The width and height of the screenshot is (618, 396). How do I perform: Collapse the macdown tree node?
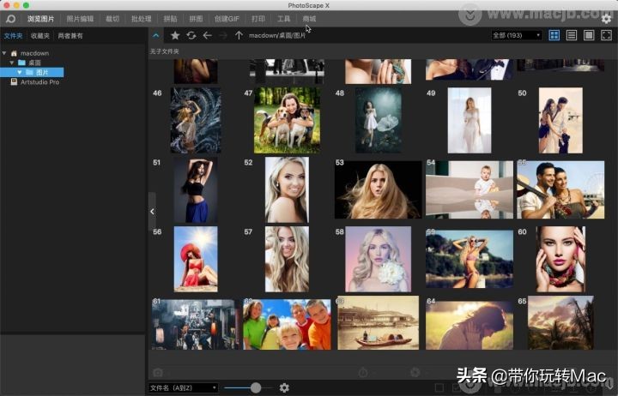(x=4, y=53)
